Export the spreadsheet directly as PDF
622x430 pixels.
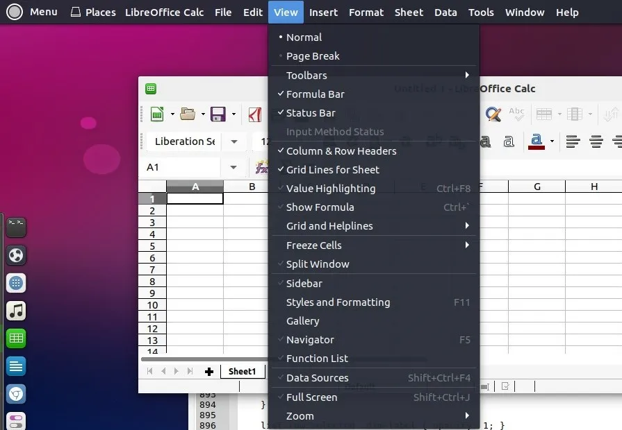(x=254, y=114)
